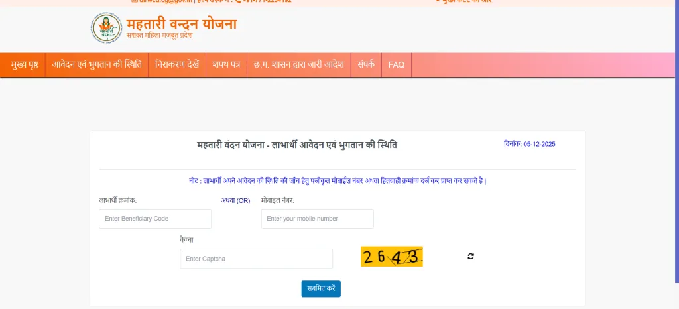Viewport: 679px width, 309px height.
Task: Select the शपथ पत्र menu item
Action: tap(227, 65)
